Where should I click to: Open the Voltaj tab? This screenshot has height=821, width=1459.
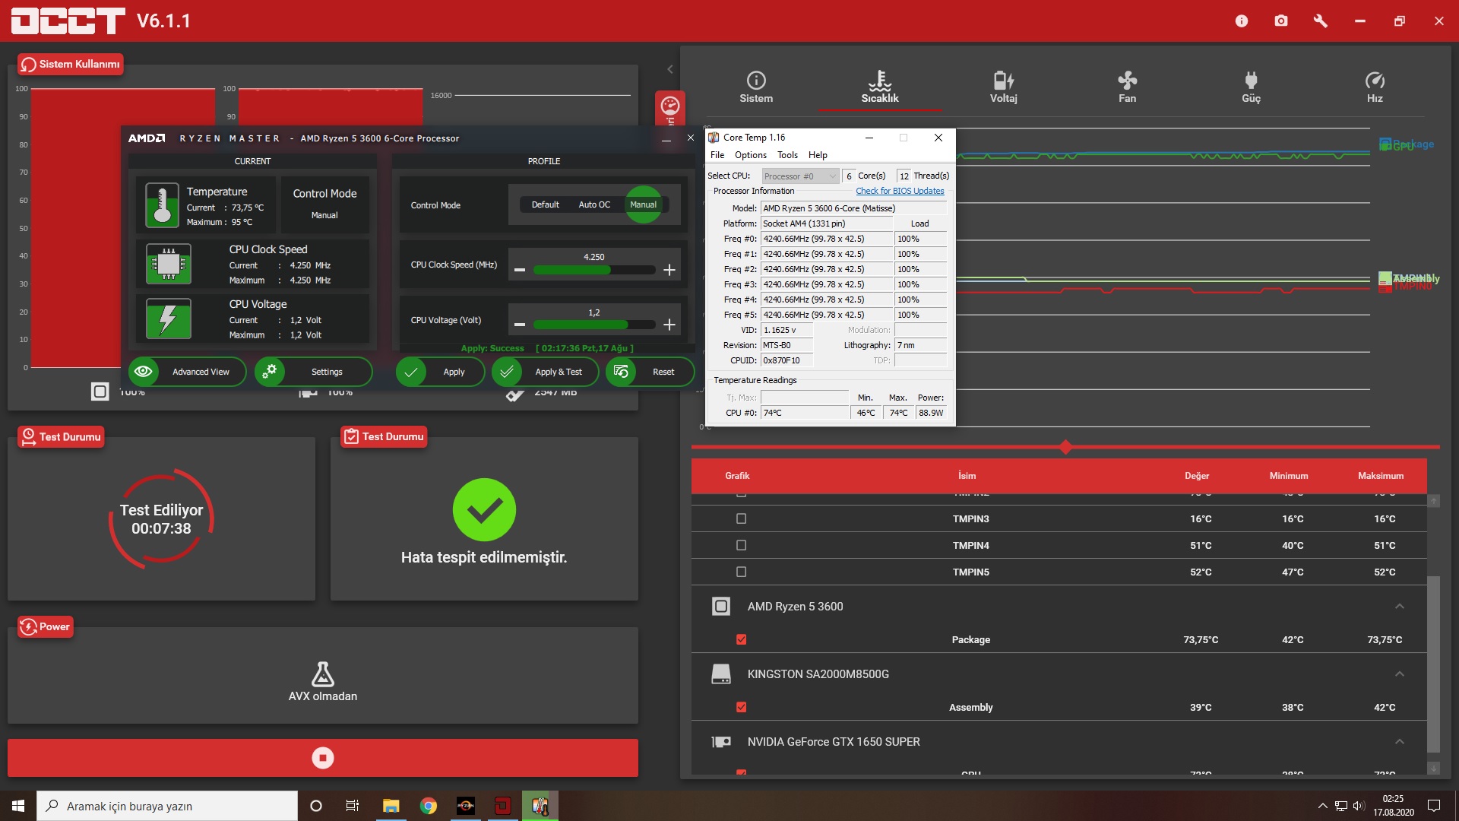1003,87
